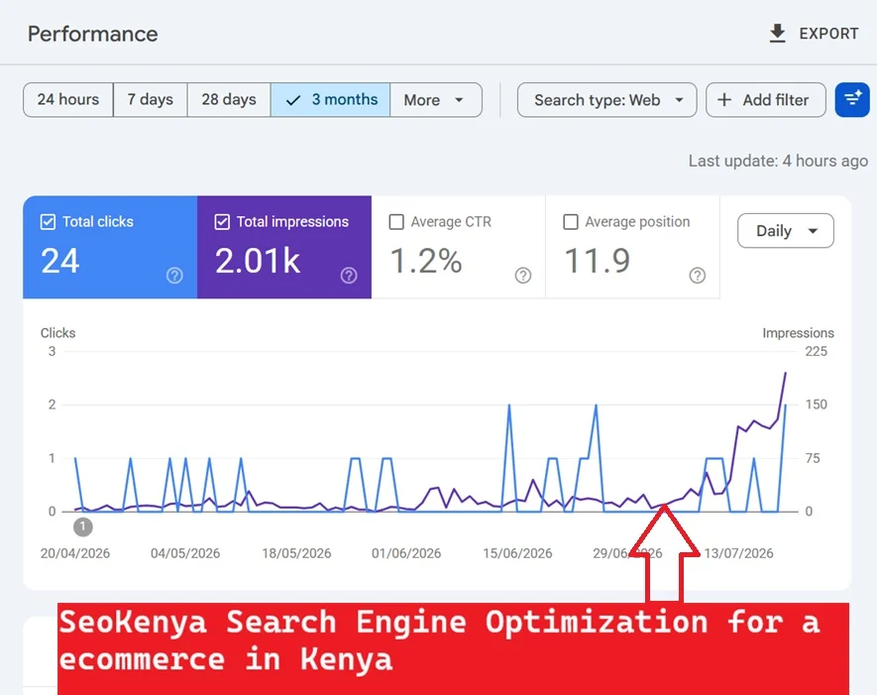Image resolution: width=877 pixels, height=695 pixels.
Task: Select the 24 hours date range
Action: (x=68, y=99)
